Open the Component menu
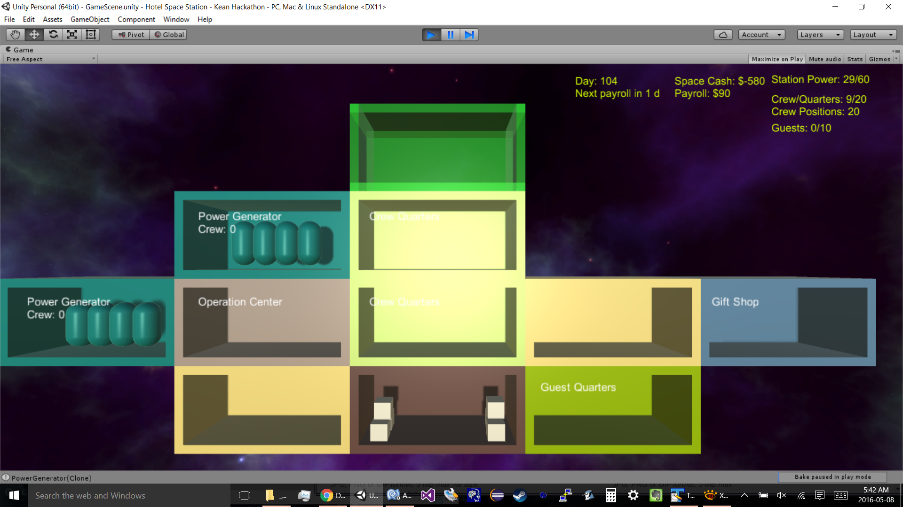This screenshot has width=903, height=507. click(136, 19)
